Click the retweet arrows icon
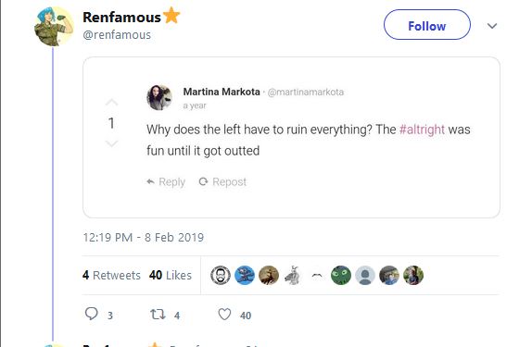The image size is (532, 347). pyautogui.click(x=158, y=315)
